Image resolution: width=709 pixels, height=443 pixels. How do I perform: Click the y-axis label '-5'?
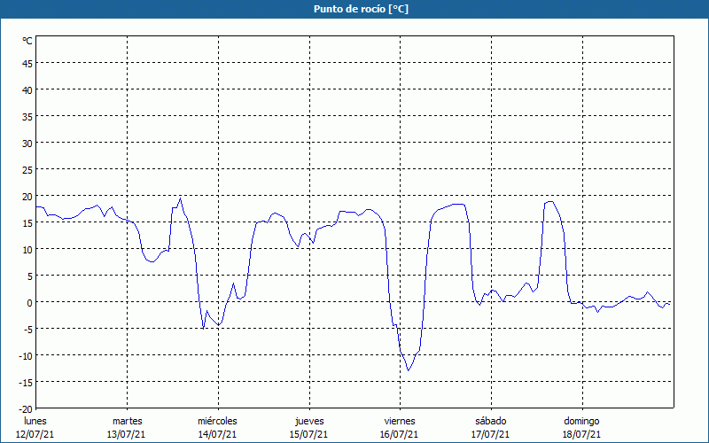pos(28,330)
